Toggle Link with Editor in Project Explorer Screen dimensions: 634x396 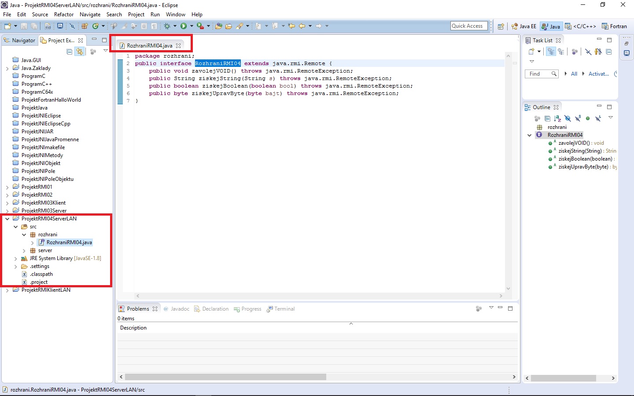point(79,51)
